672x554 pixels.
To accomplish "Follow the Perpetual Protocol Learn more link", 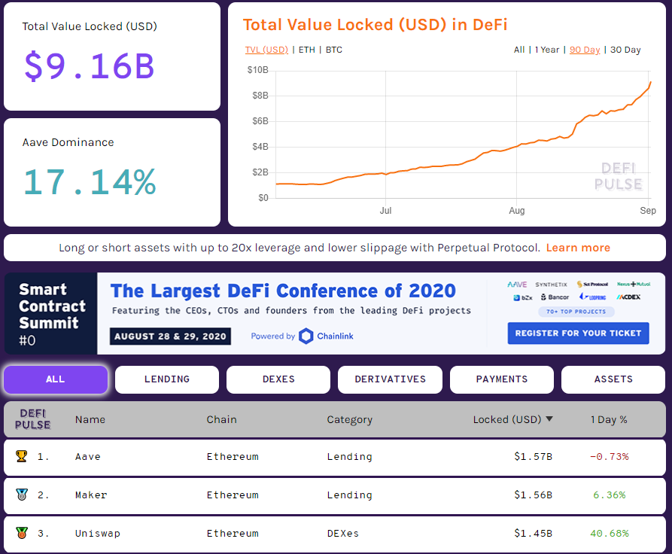I will coord(578,248).
